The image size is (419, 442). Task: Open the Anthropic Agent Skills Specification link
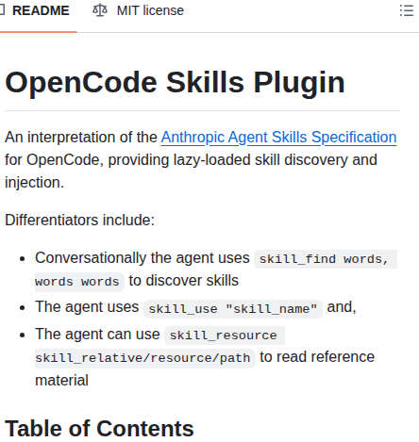[x=278, y=138]
